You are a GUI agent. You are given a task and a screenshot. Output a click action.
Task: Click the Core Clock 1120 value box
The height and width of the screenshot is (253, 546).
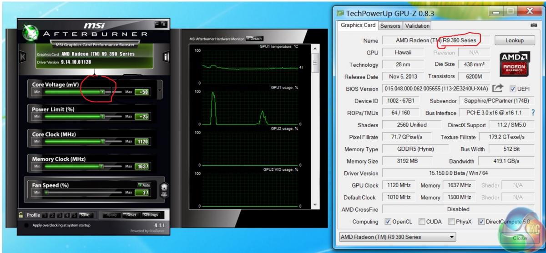(x=142, y=142)
